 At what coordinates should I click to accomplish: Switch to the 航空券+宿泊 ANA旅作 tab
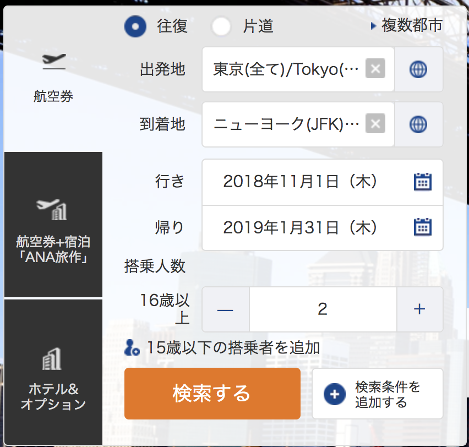coord(53,225)
